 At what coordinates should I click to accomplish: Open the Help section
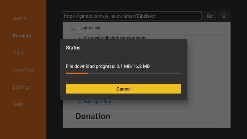(x=18, y=104)
